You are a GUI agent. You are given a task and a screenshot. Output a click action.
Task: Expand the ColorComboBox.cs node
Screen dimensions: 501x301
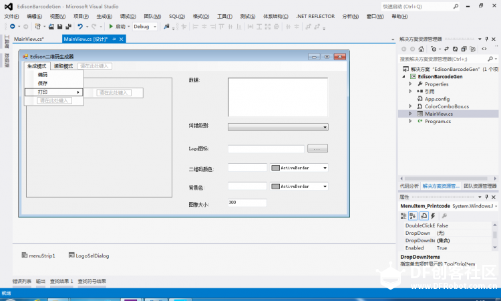411,106
